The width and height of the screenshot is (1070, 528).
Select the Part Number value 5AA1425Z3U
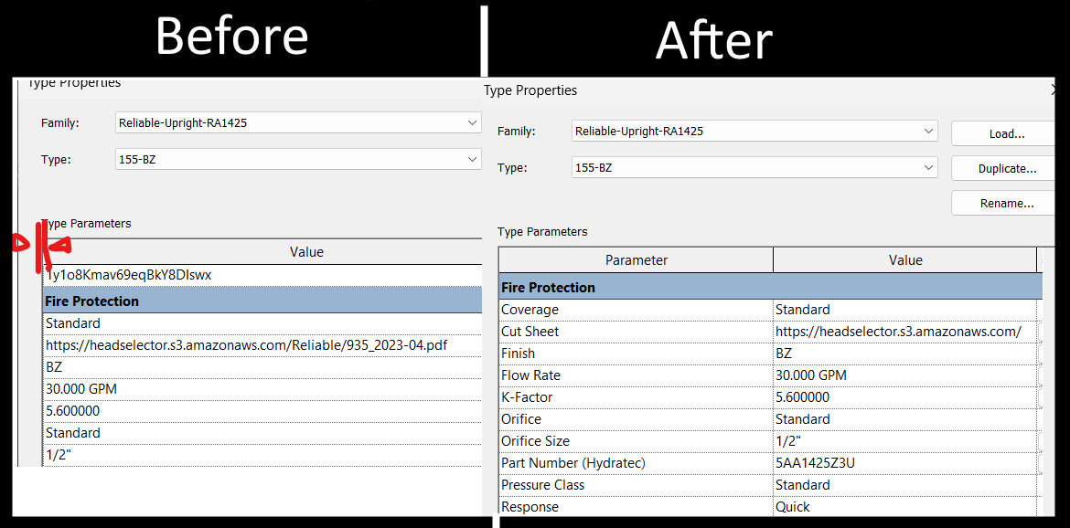click(815, 463)
